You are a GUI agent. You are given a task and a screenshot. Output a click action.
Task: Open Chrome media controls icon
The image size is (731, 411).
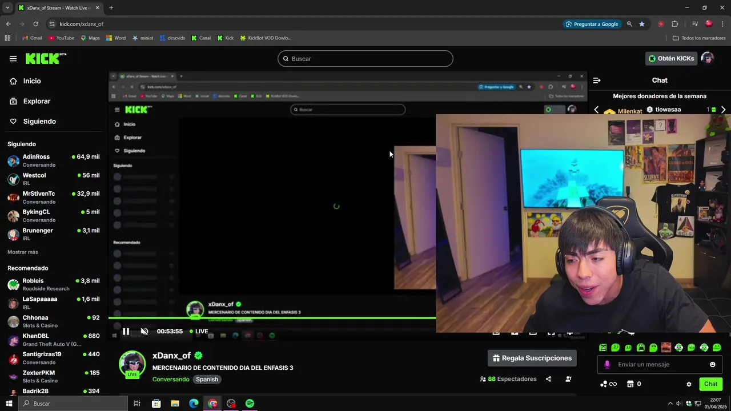pyautogui.click(x=695, y=24)
